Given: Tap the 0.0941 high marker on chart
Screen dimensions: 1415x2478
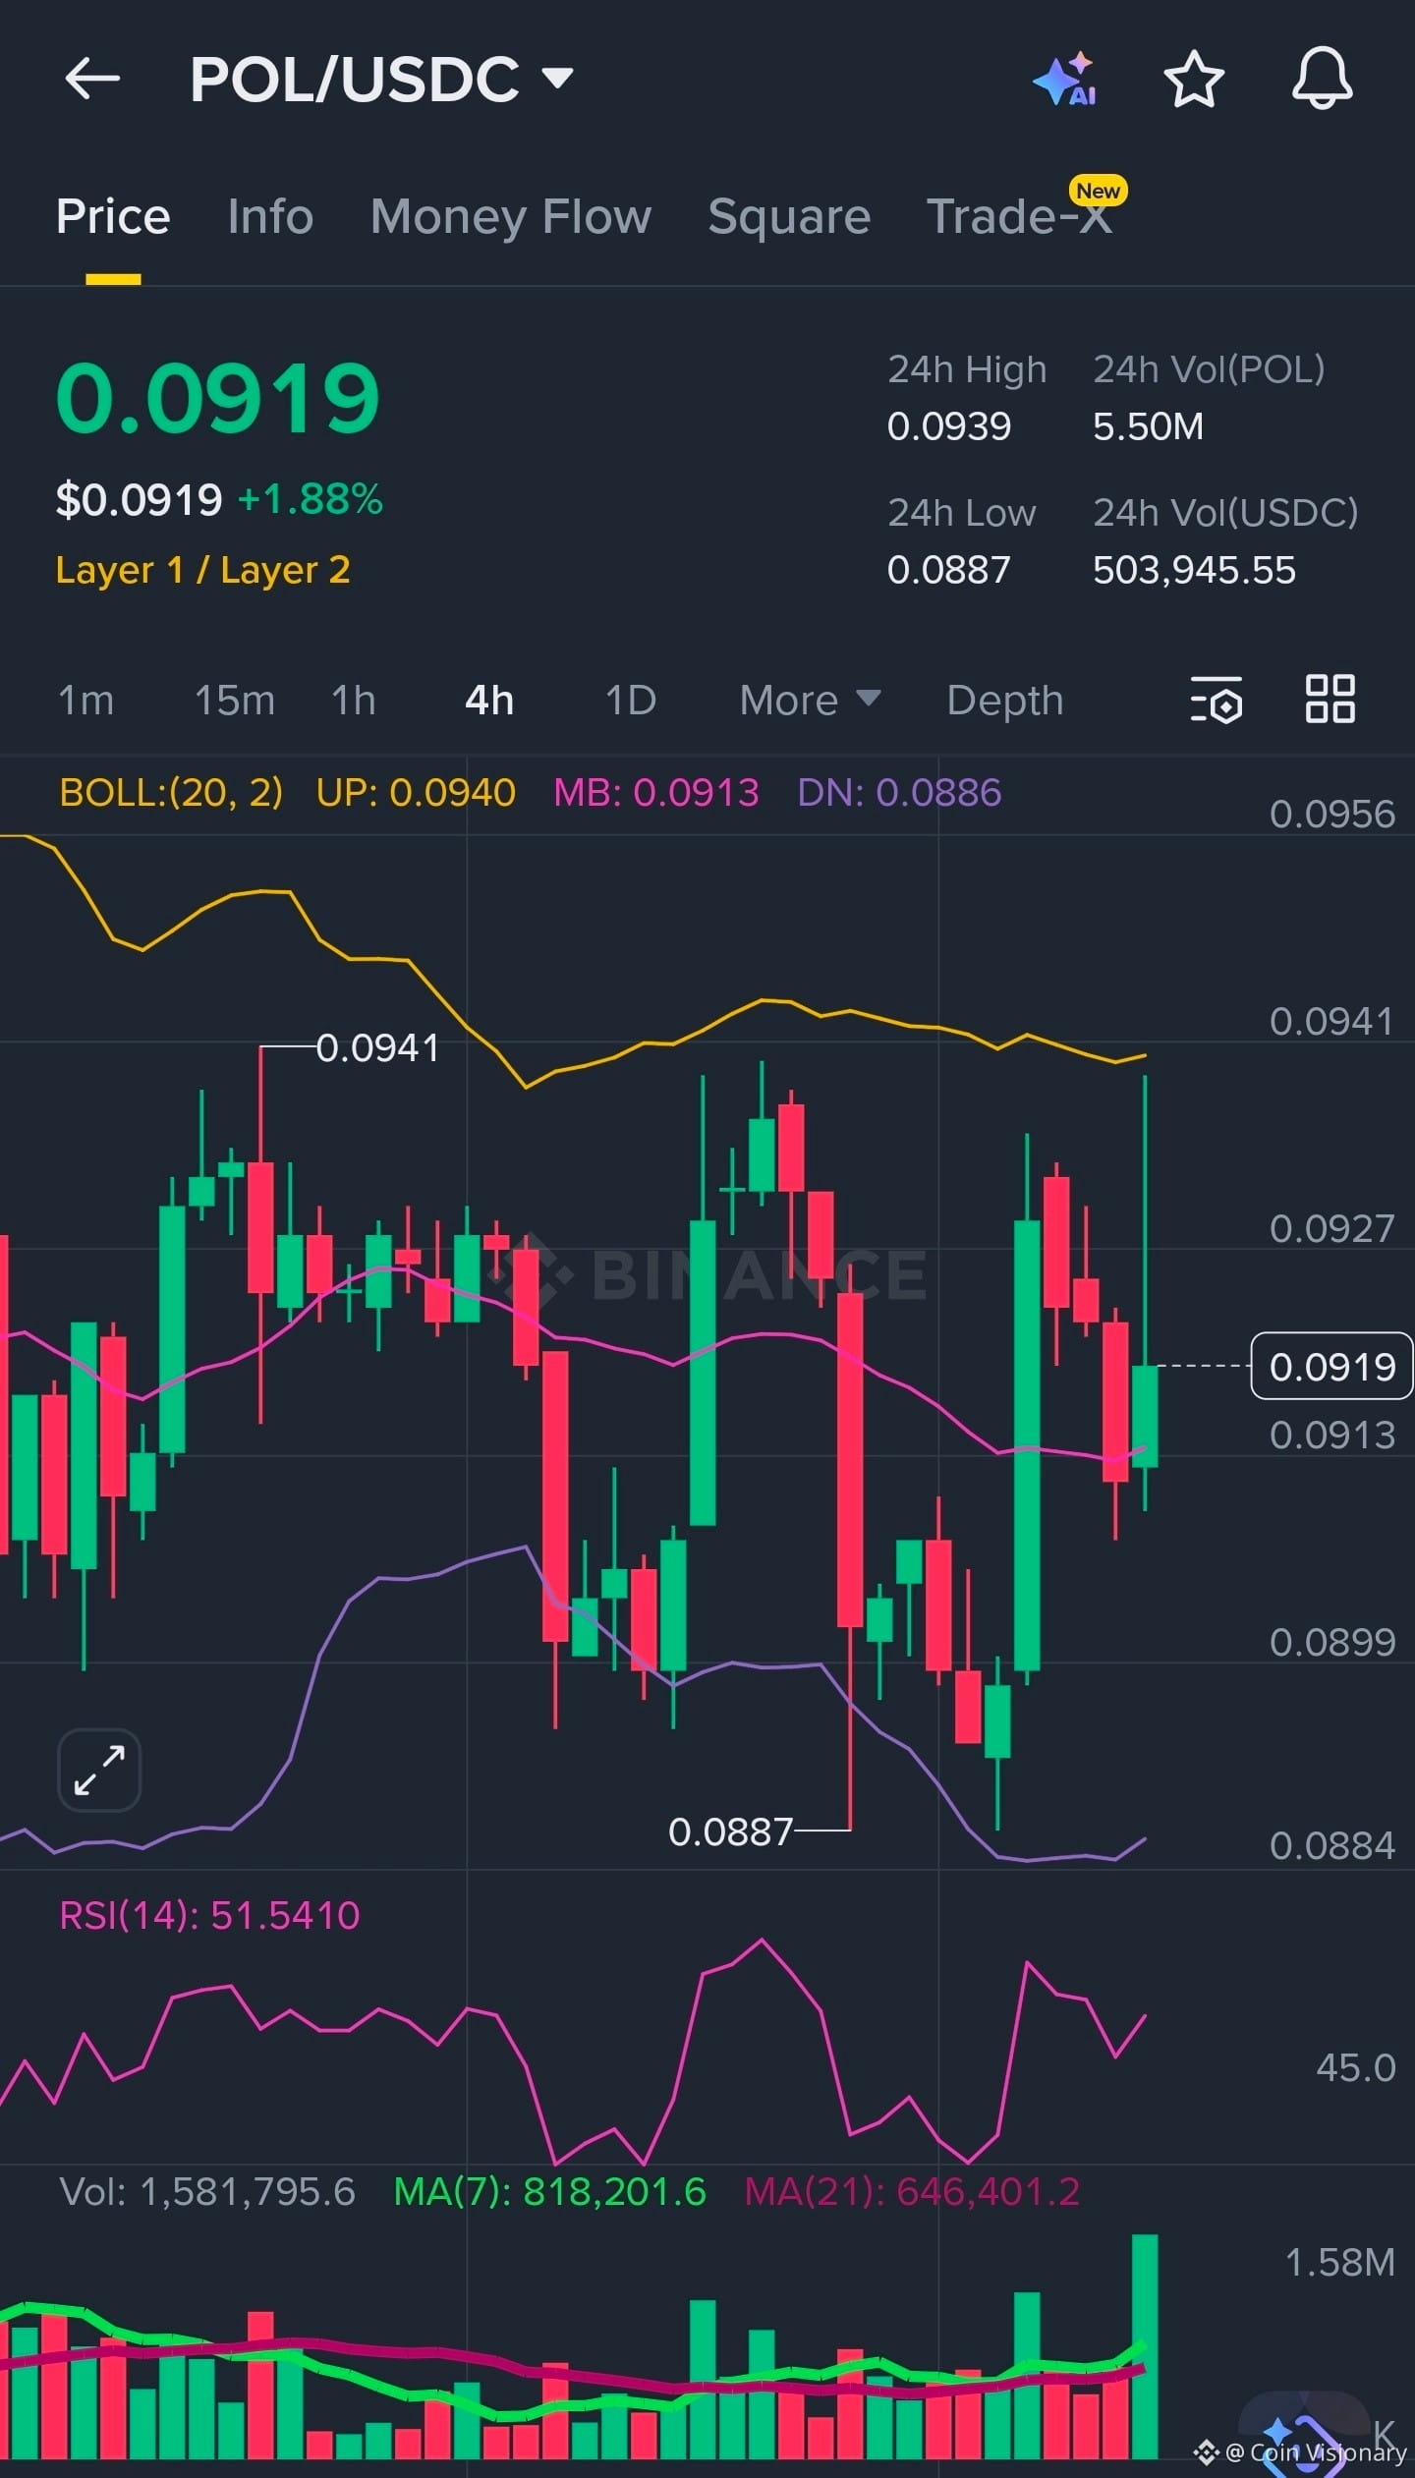Looking at the screenshot, I should coord(377,1047).
